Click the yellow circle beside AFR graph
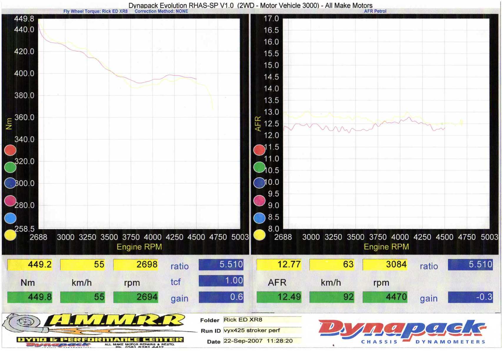 (259, 235)
